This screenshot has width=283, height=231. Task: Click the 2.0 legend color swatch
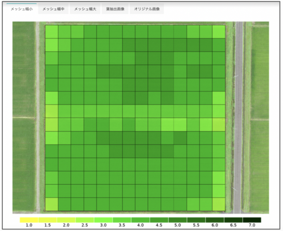pyautogui.click(x=66, y=220)
